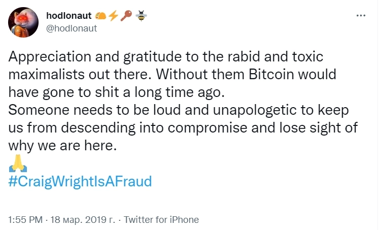Viewport: 379px width, 230px height.
Task: Open the Twitter for iPhone source link
Action: tap(161, 220)
